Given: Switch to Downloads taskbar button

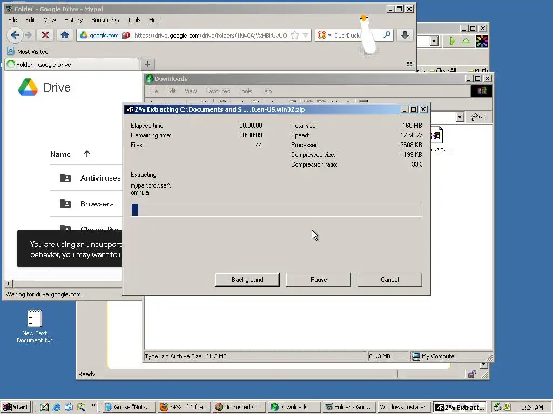Looking at the screenshot, I should click(x=293, y=407).
